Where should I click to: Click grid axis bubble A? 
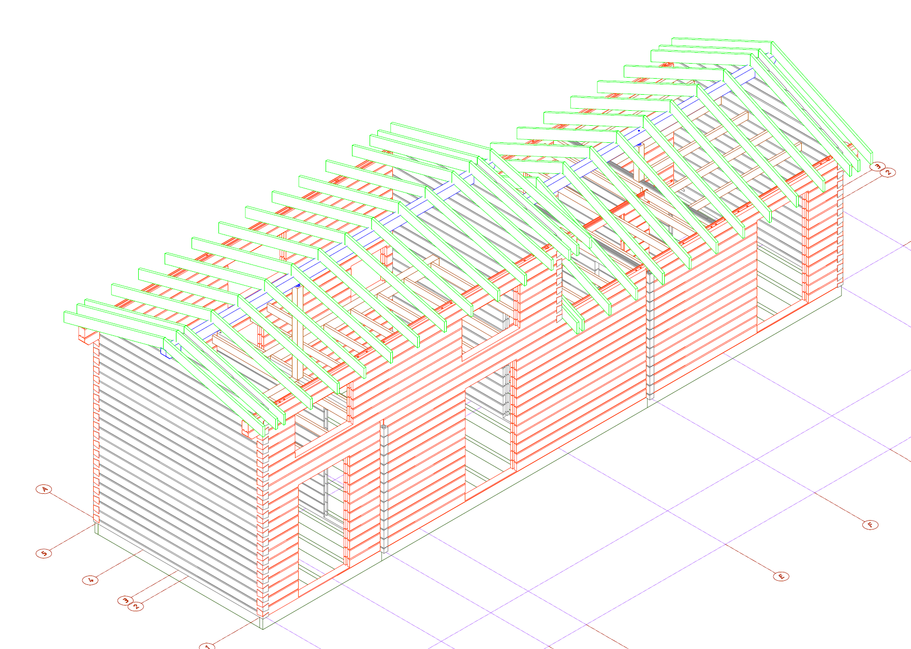[x=45, y=489]
